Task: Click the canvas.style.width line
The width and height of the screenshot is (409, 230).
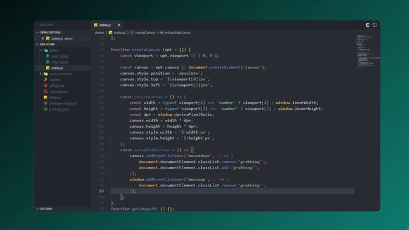Action: click(169, 132)
